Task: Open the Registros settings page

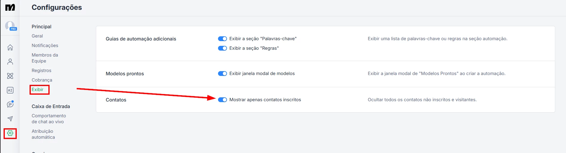Action: coord(42,71)
